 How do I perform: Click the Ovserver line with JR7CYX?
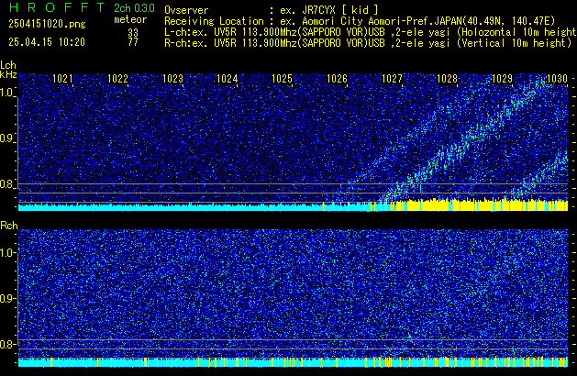pyautogui.click(x=272, y=10)
